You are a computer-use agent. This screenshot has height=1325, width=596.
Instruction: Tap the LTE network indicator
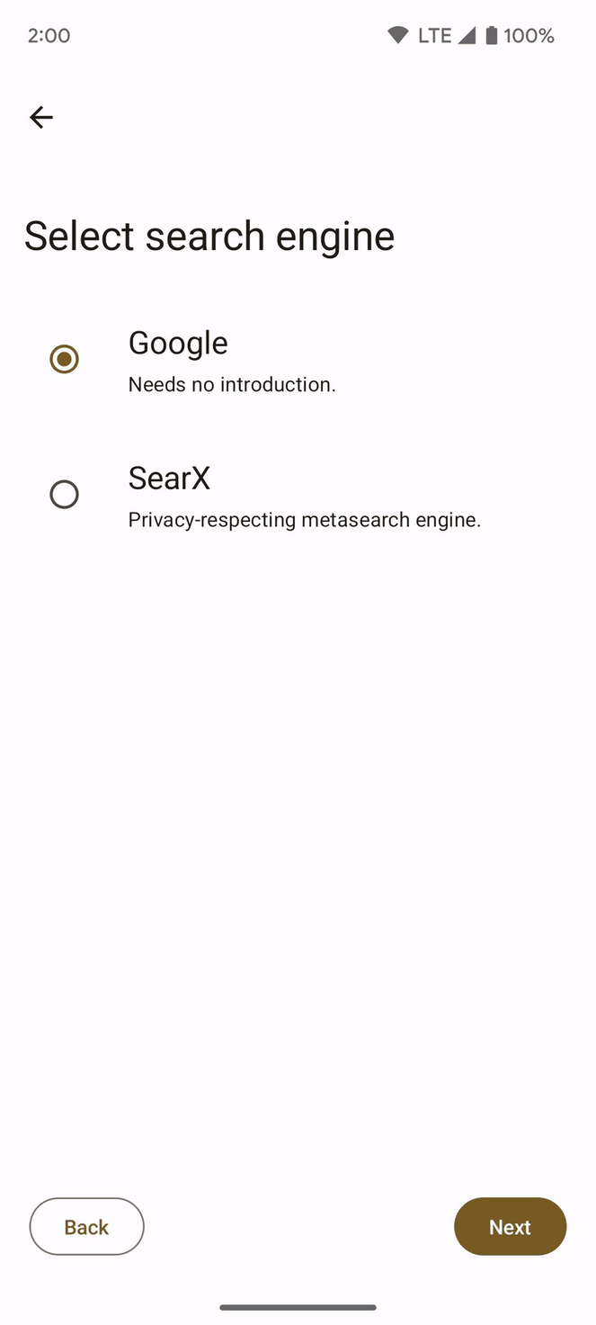435,36
